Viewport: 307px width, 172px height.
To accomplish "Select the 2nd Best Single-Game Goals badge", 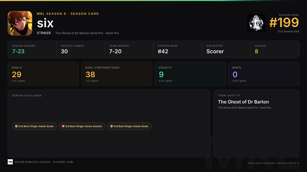I will 34,126.
